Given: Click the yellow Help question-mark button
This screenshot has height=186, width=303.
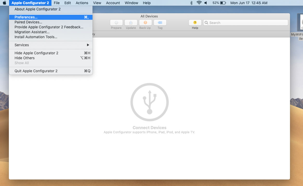Looking at the screenshot, I should point(195,23).
